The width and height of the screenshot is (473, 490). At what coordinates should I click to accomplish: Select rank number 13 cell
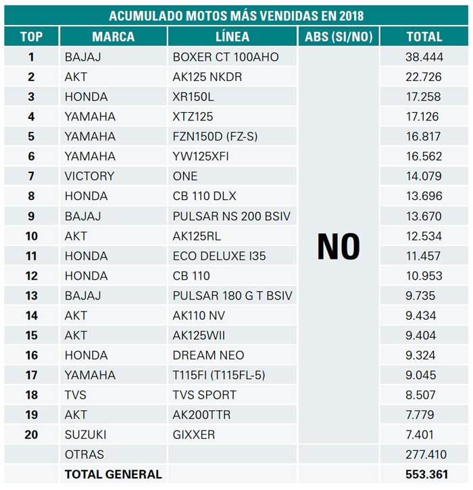point(31,295)
